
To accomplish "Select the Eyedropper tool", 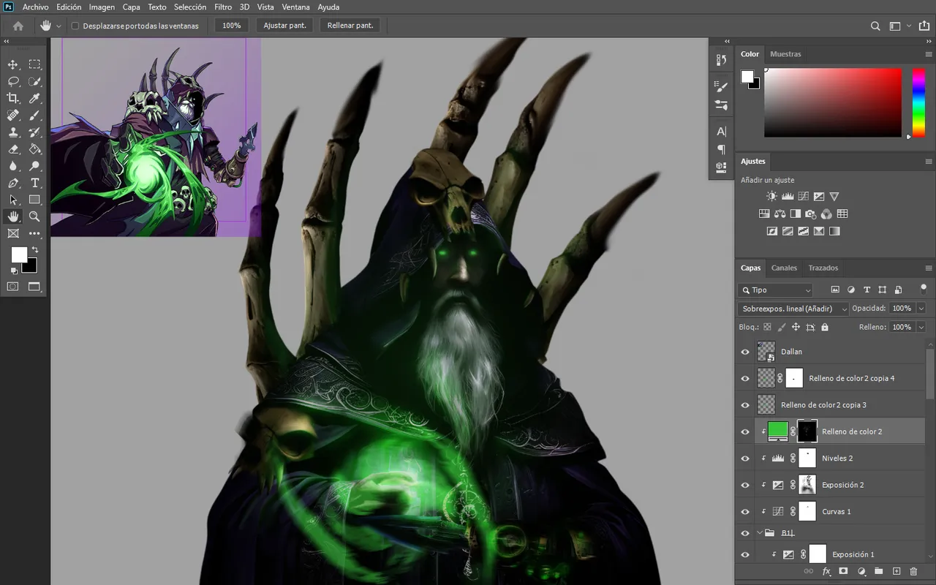I will pyautogui.click(x=34, y=98).
